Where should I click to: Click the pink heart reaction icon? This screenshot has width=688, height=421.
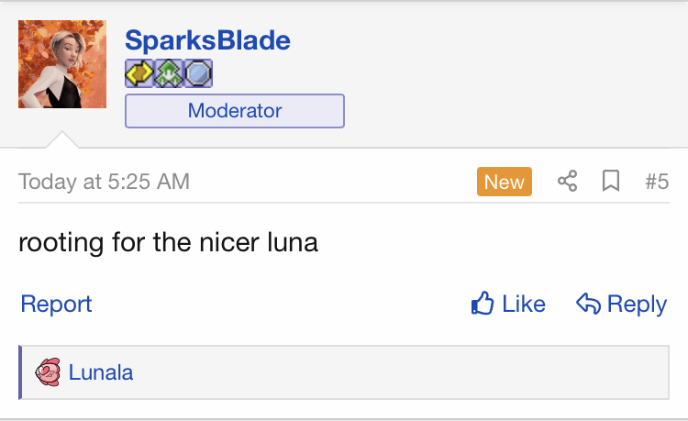(48, 371)
